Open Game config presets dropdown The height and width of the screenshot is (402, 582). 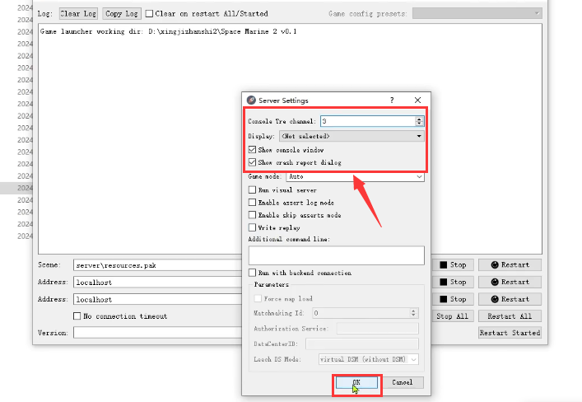click(477, 13)
